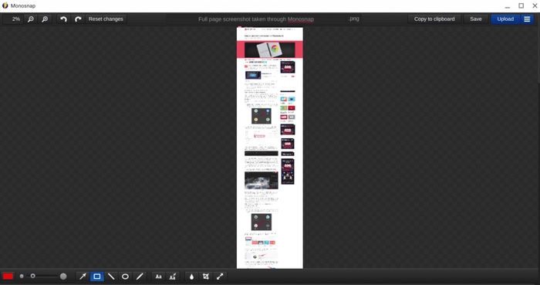
Task: Select the Rectangle shape tool
Action: click(x=97, y=277)
